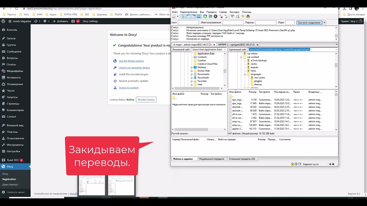Open Консоль in WordPress sidebar

[15, 30]
